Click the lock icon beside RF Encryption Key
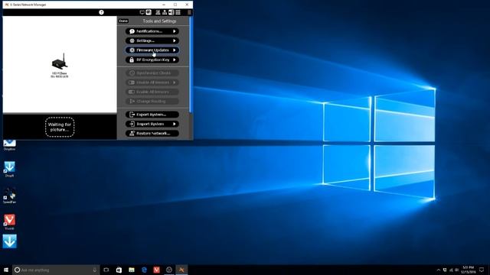This screenshot has height=275, width=490. point(132,60)
